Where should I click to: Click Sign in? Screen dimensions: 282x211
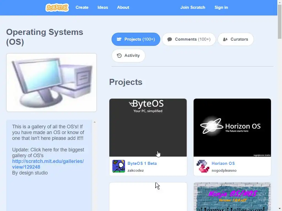[x=221, y=7]
